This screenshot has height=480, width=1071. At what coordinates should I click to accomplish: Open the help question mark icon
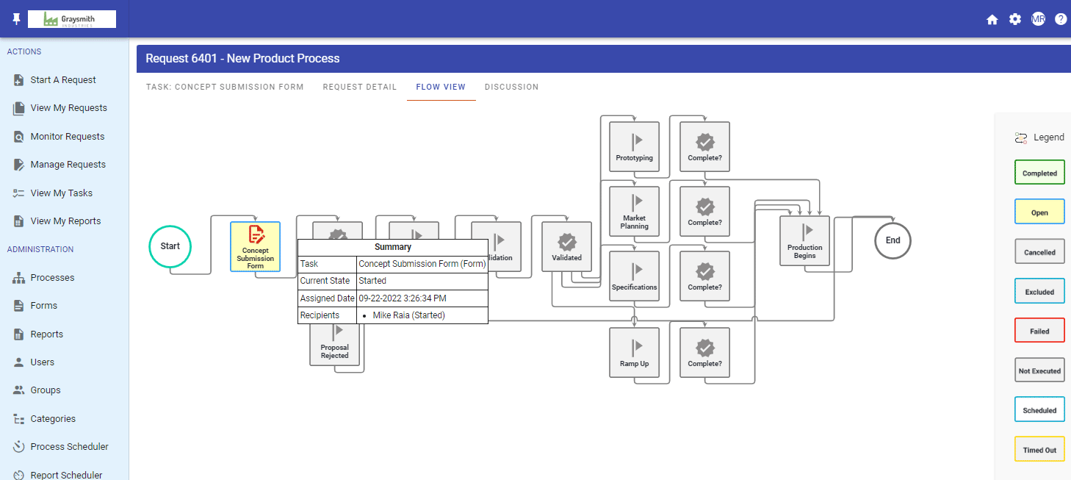click(x=1061, y=18)
